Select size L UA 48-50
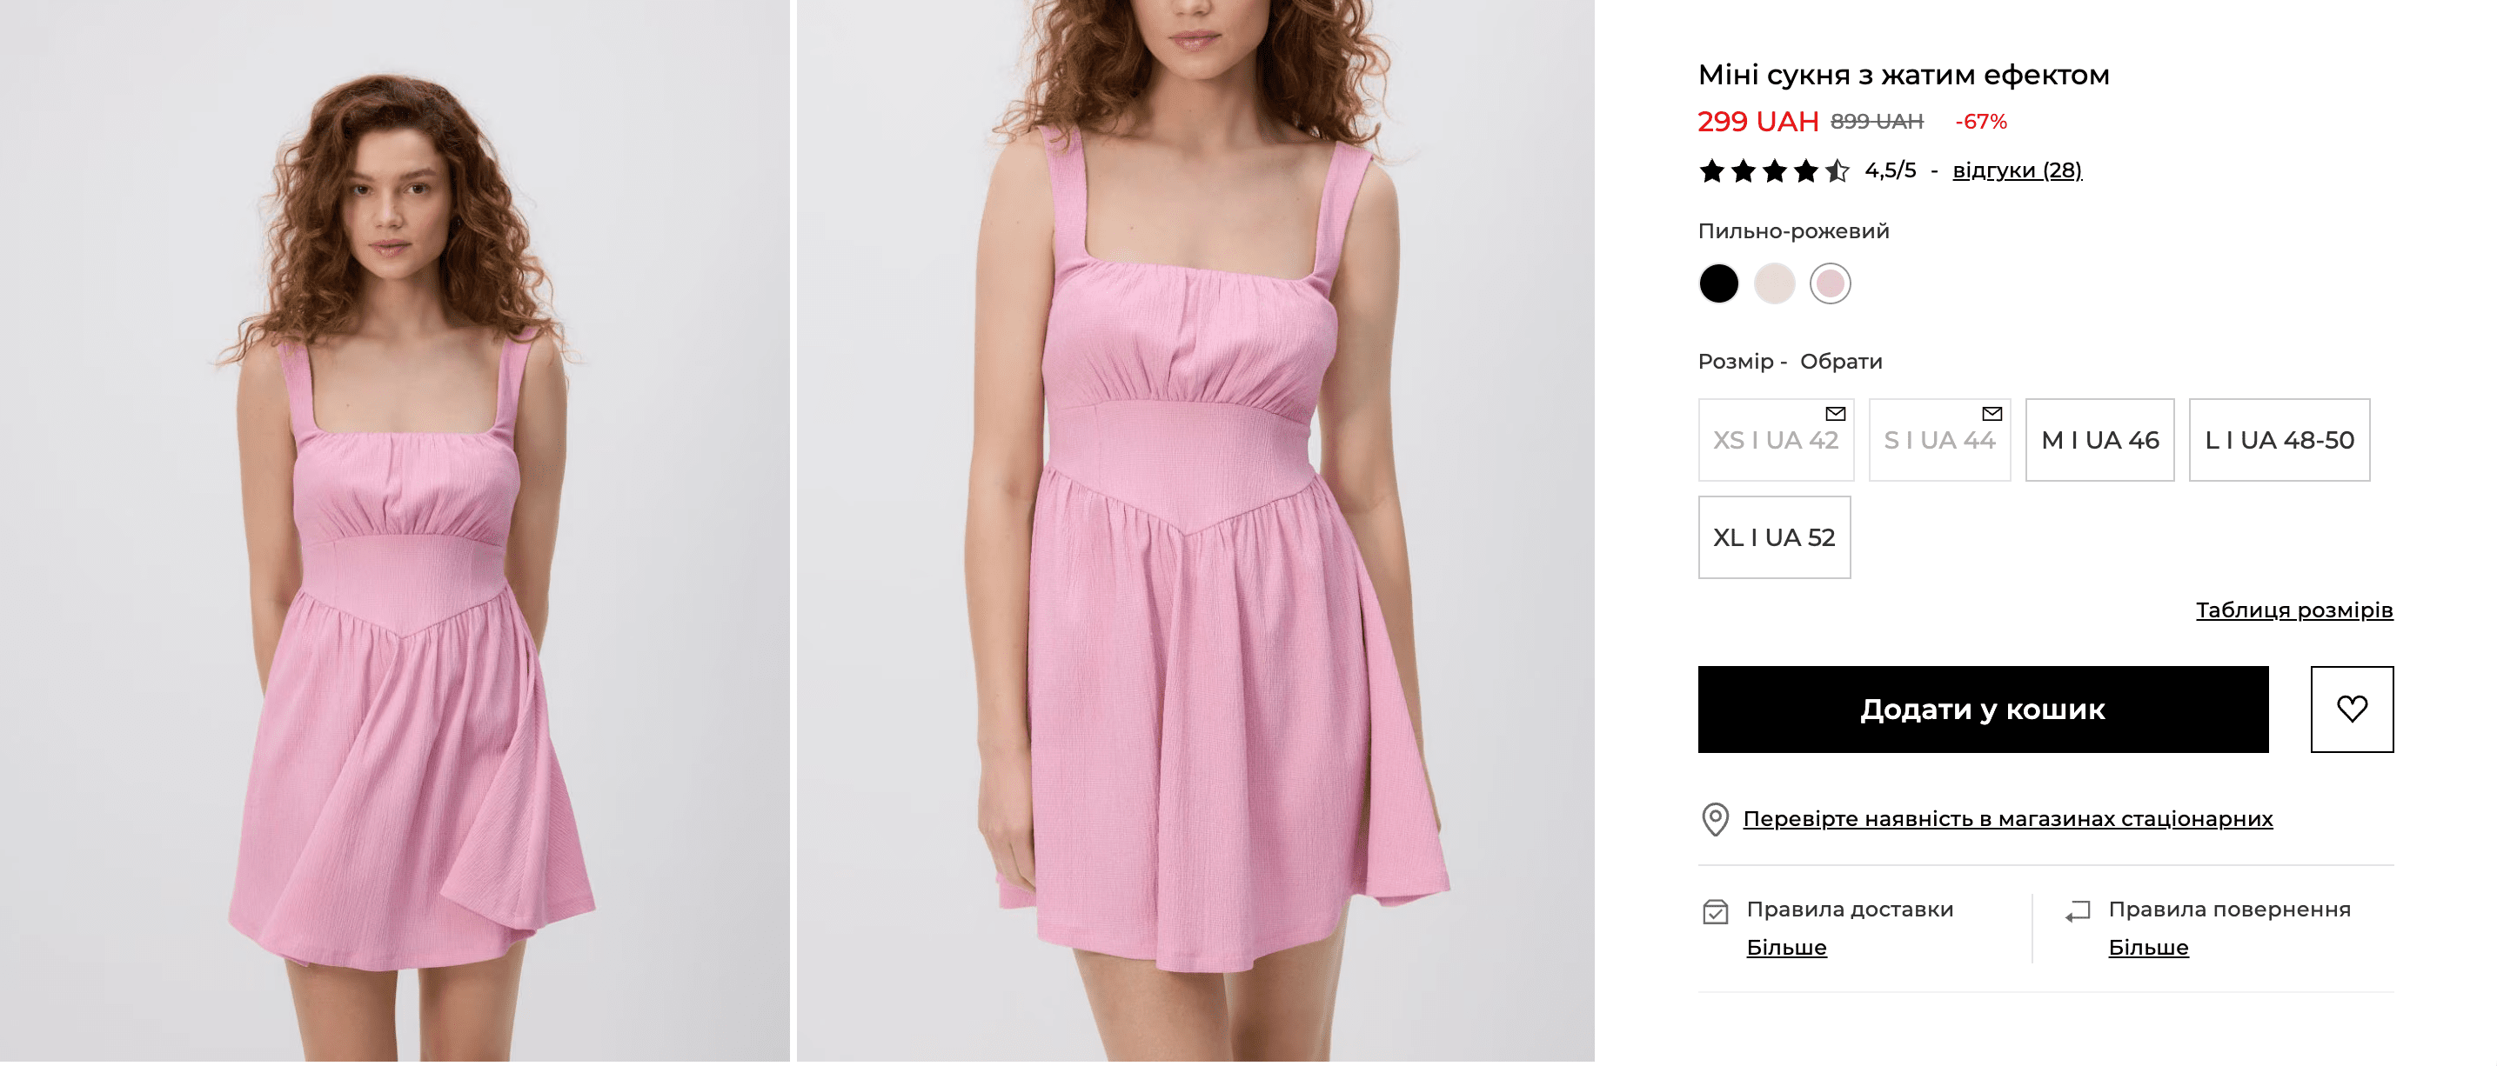The image size is (2497, 1066). click(x=2279, y=440)
